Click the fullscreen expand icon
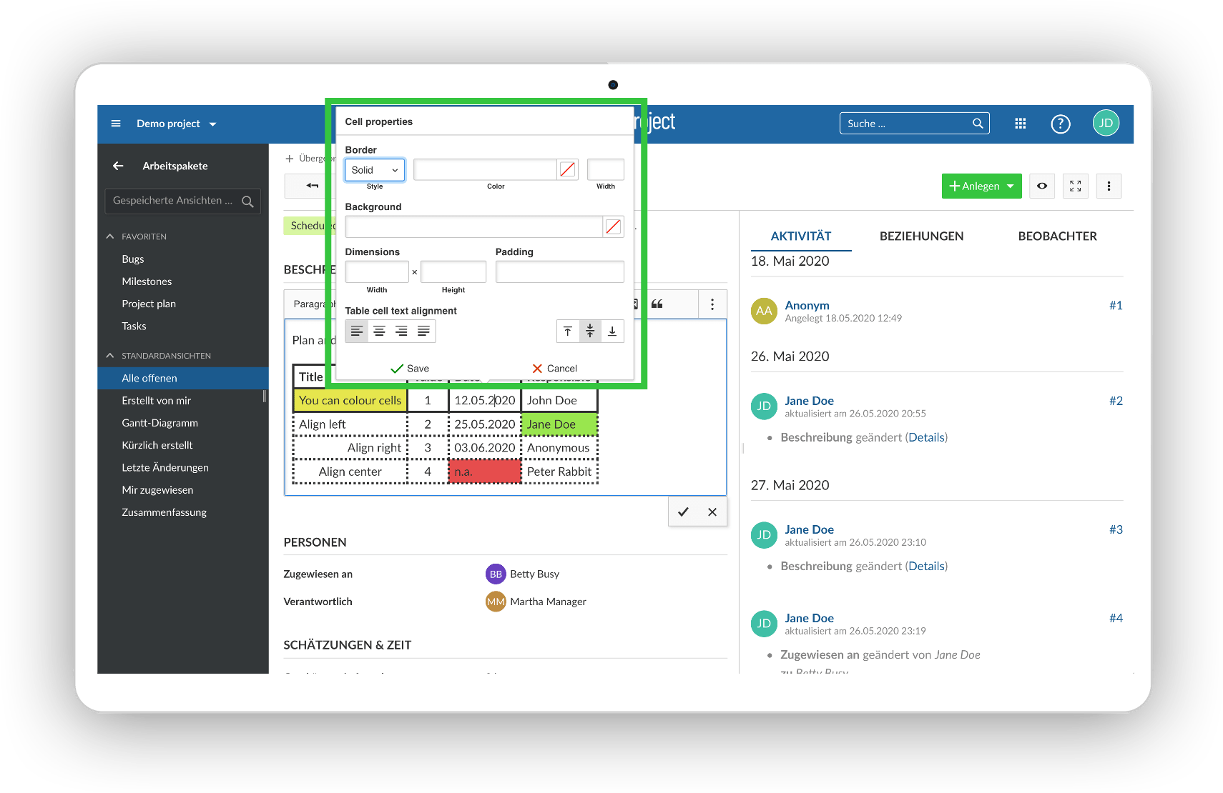 [x=1075, y=186]
